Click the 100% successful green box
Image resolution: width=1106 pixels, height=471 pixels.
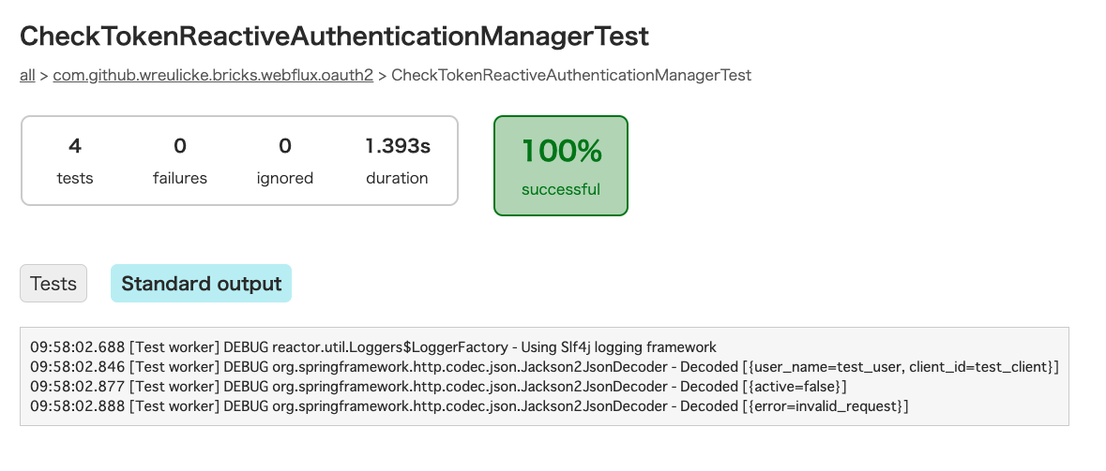[561, 166]
